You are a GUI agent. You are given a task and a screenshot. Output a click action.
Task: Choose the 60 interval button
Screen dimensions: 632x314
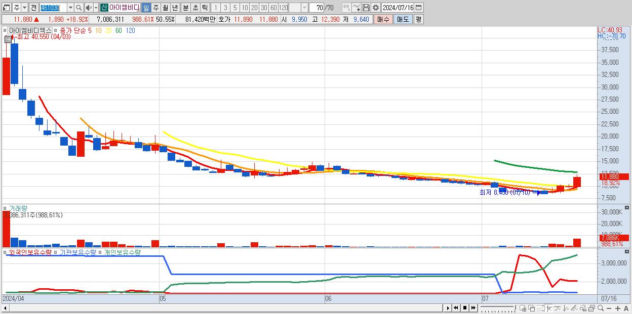(x=273, y=8)
